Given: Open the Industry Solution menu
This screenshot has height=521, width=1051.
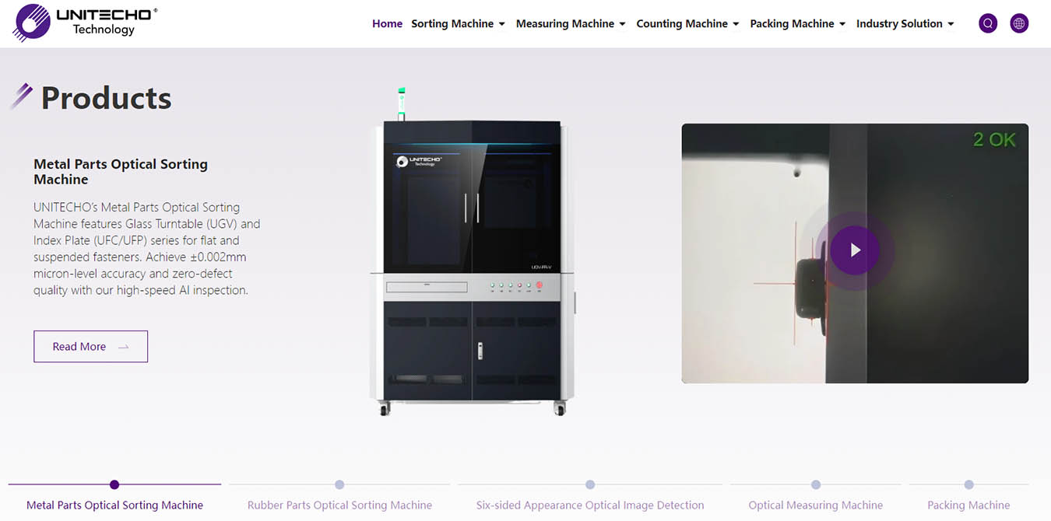Looking at the screenshot, I should [905, 23].
